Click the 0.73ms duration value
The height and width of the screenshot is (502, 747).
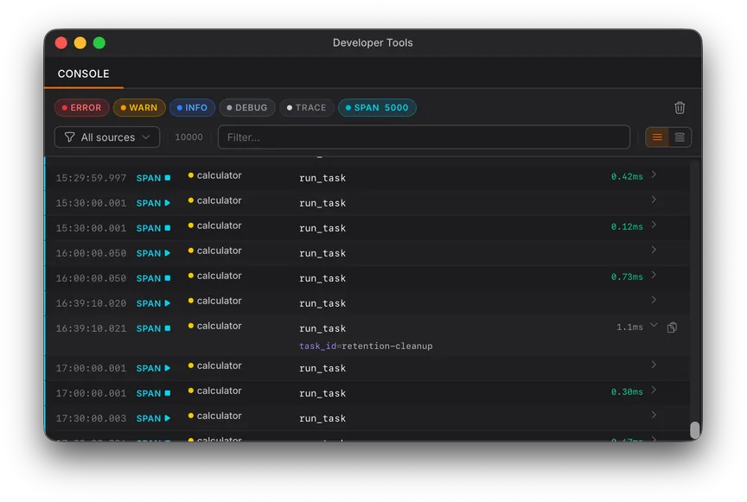click(x=627, y=276)
